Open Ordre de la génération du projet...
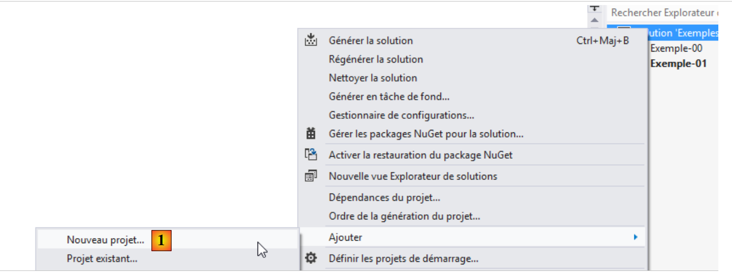This screenshot has height=276, width=732. [404, 216]
